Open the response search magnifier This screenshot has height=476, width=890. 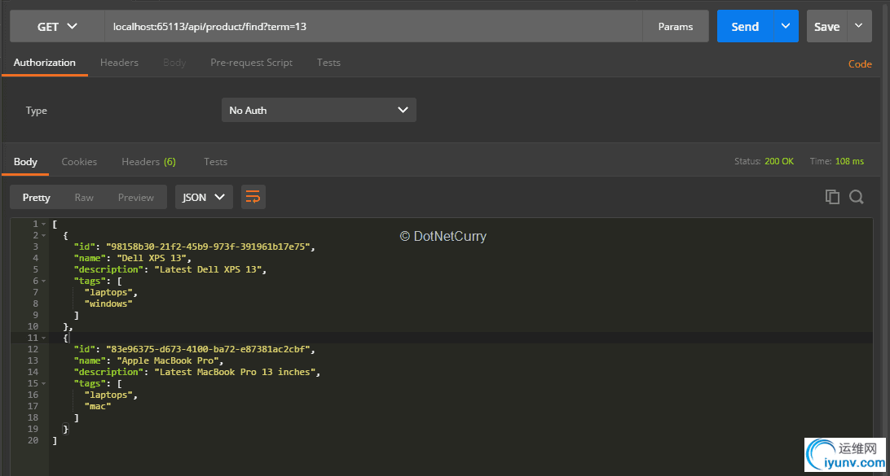857,197
